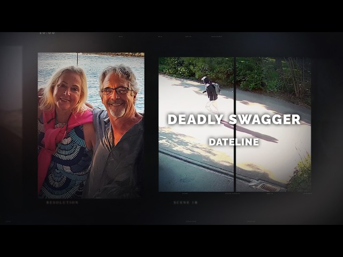Image resolution: width=343 pixels, height=257 pixels.
Task: Open the couple photo by the water
Action: pyautogui.click(x=91, y=125)
